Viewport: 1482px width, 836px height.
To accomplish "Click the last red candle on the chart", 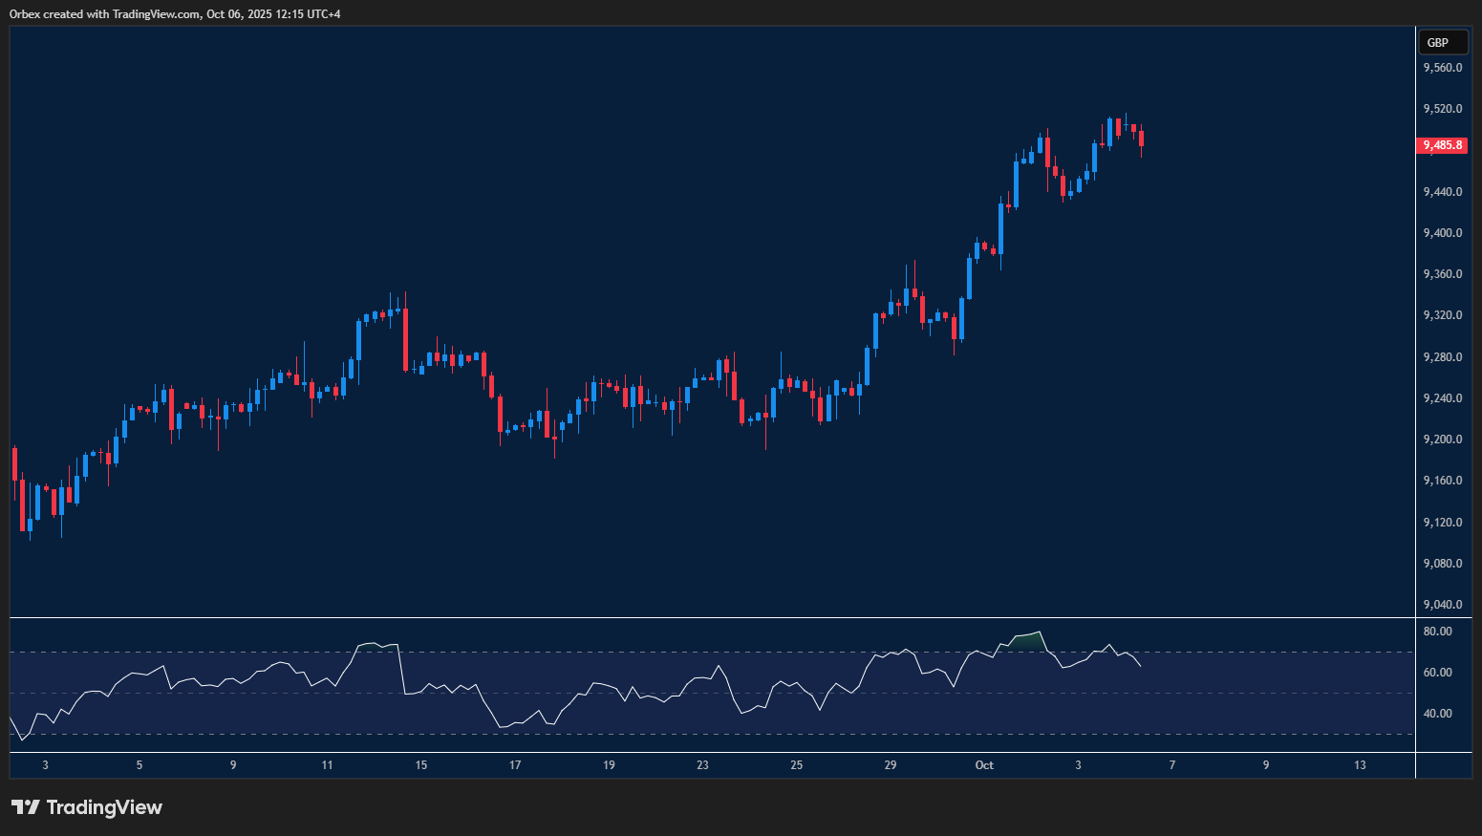I will click(1141, 139).
